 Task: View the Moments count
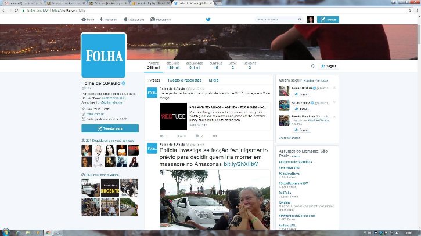250,66
